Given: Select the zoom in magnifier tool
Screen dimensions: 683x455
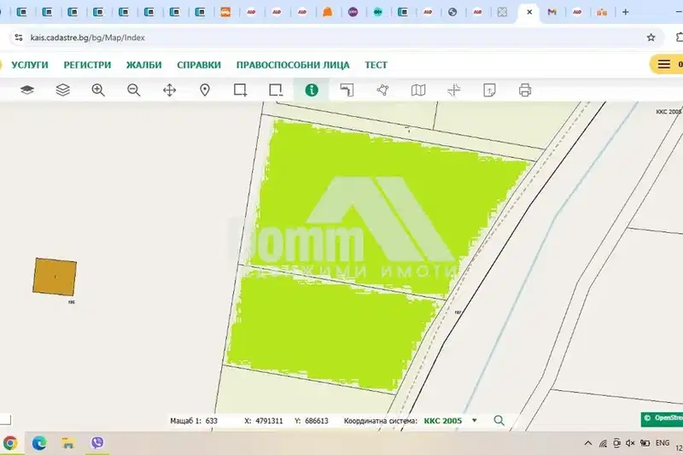Looking at the screenshot, I should pyautogui.click(x=98, y=90).
